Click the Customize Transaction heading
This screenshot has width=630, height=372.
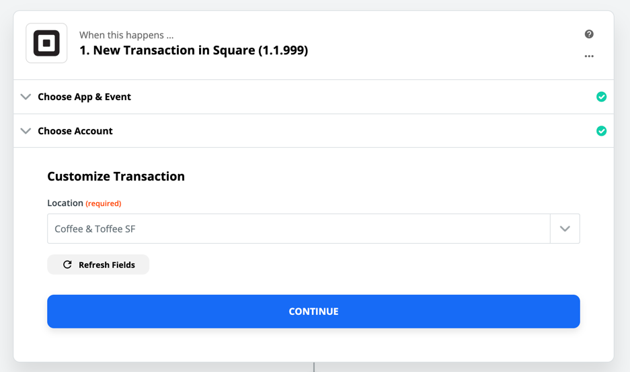(x=116, y=177)
